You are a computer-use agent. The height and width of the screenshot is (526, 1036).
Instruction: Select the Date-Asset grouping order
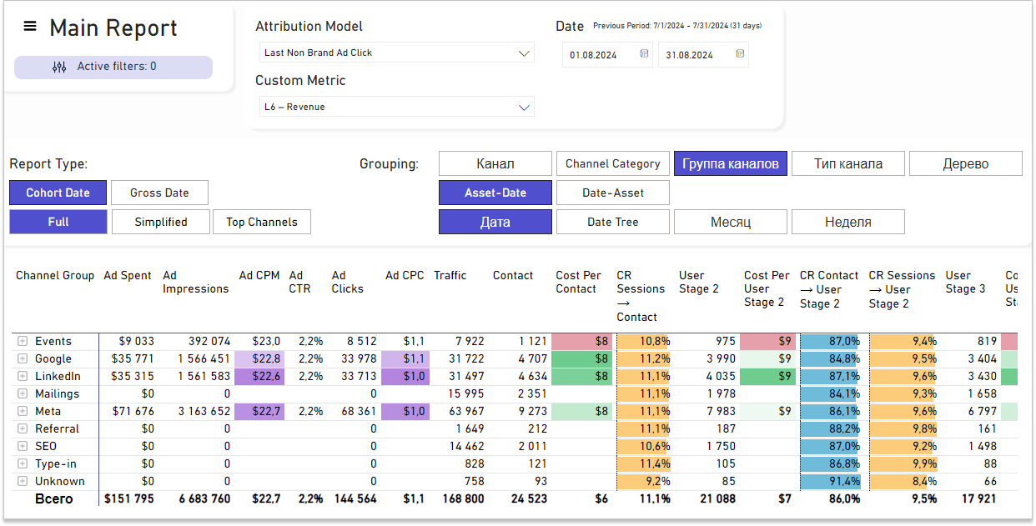pyautogui.click(x=613, y=193)
